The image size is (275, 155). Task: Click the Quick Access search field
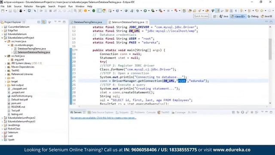[201, 16]
